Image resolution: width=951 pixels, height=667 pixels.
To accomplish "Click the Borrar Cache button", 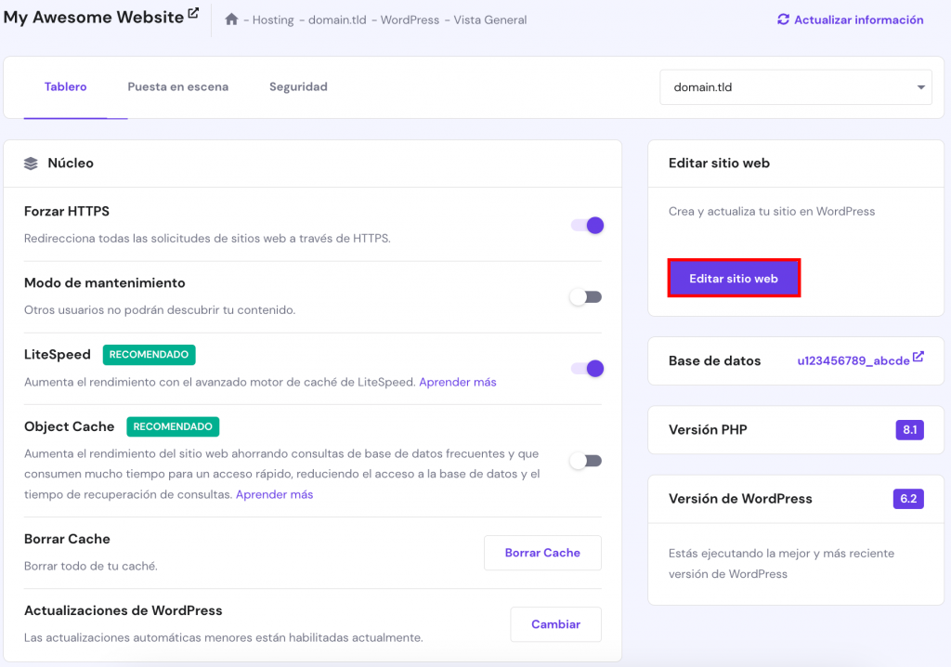I will (542, 552).
